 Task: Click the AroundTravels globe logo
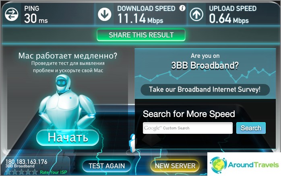pyautogui.click(x=218, y=165)
